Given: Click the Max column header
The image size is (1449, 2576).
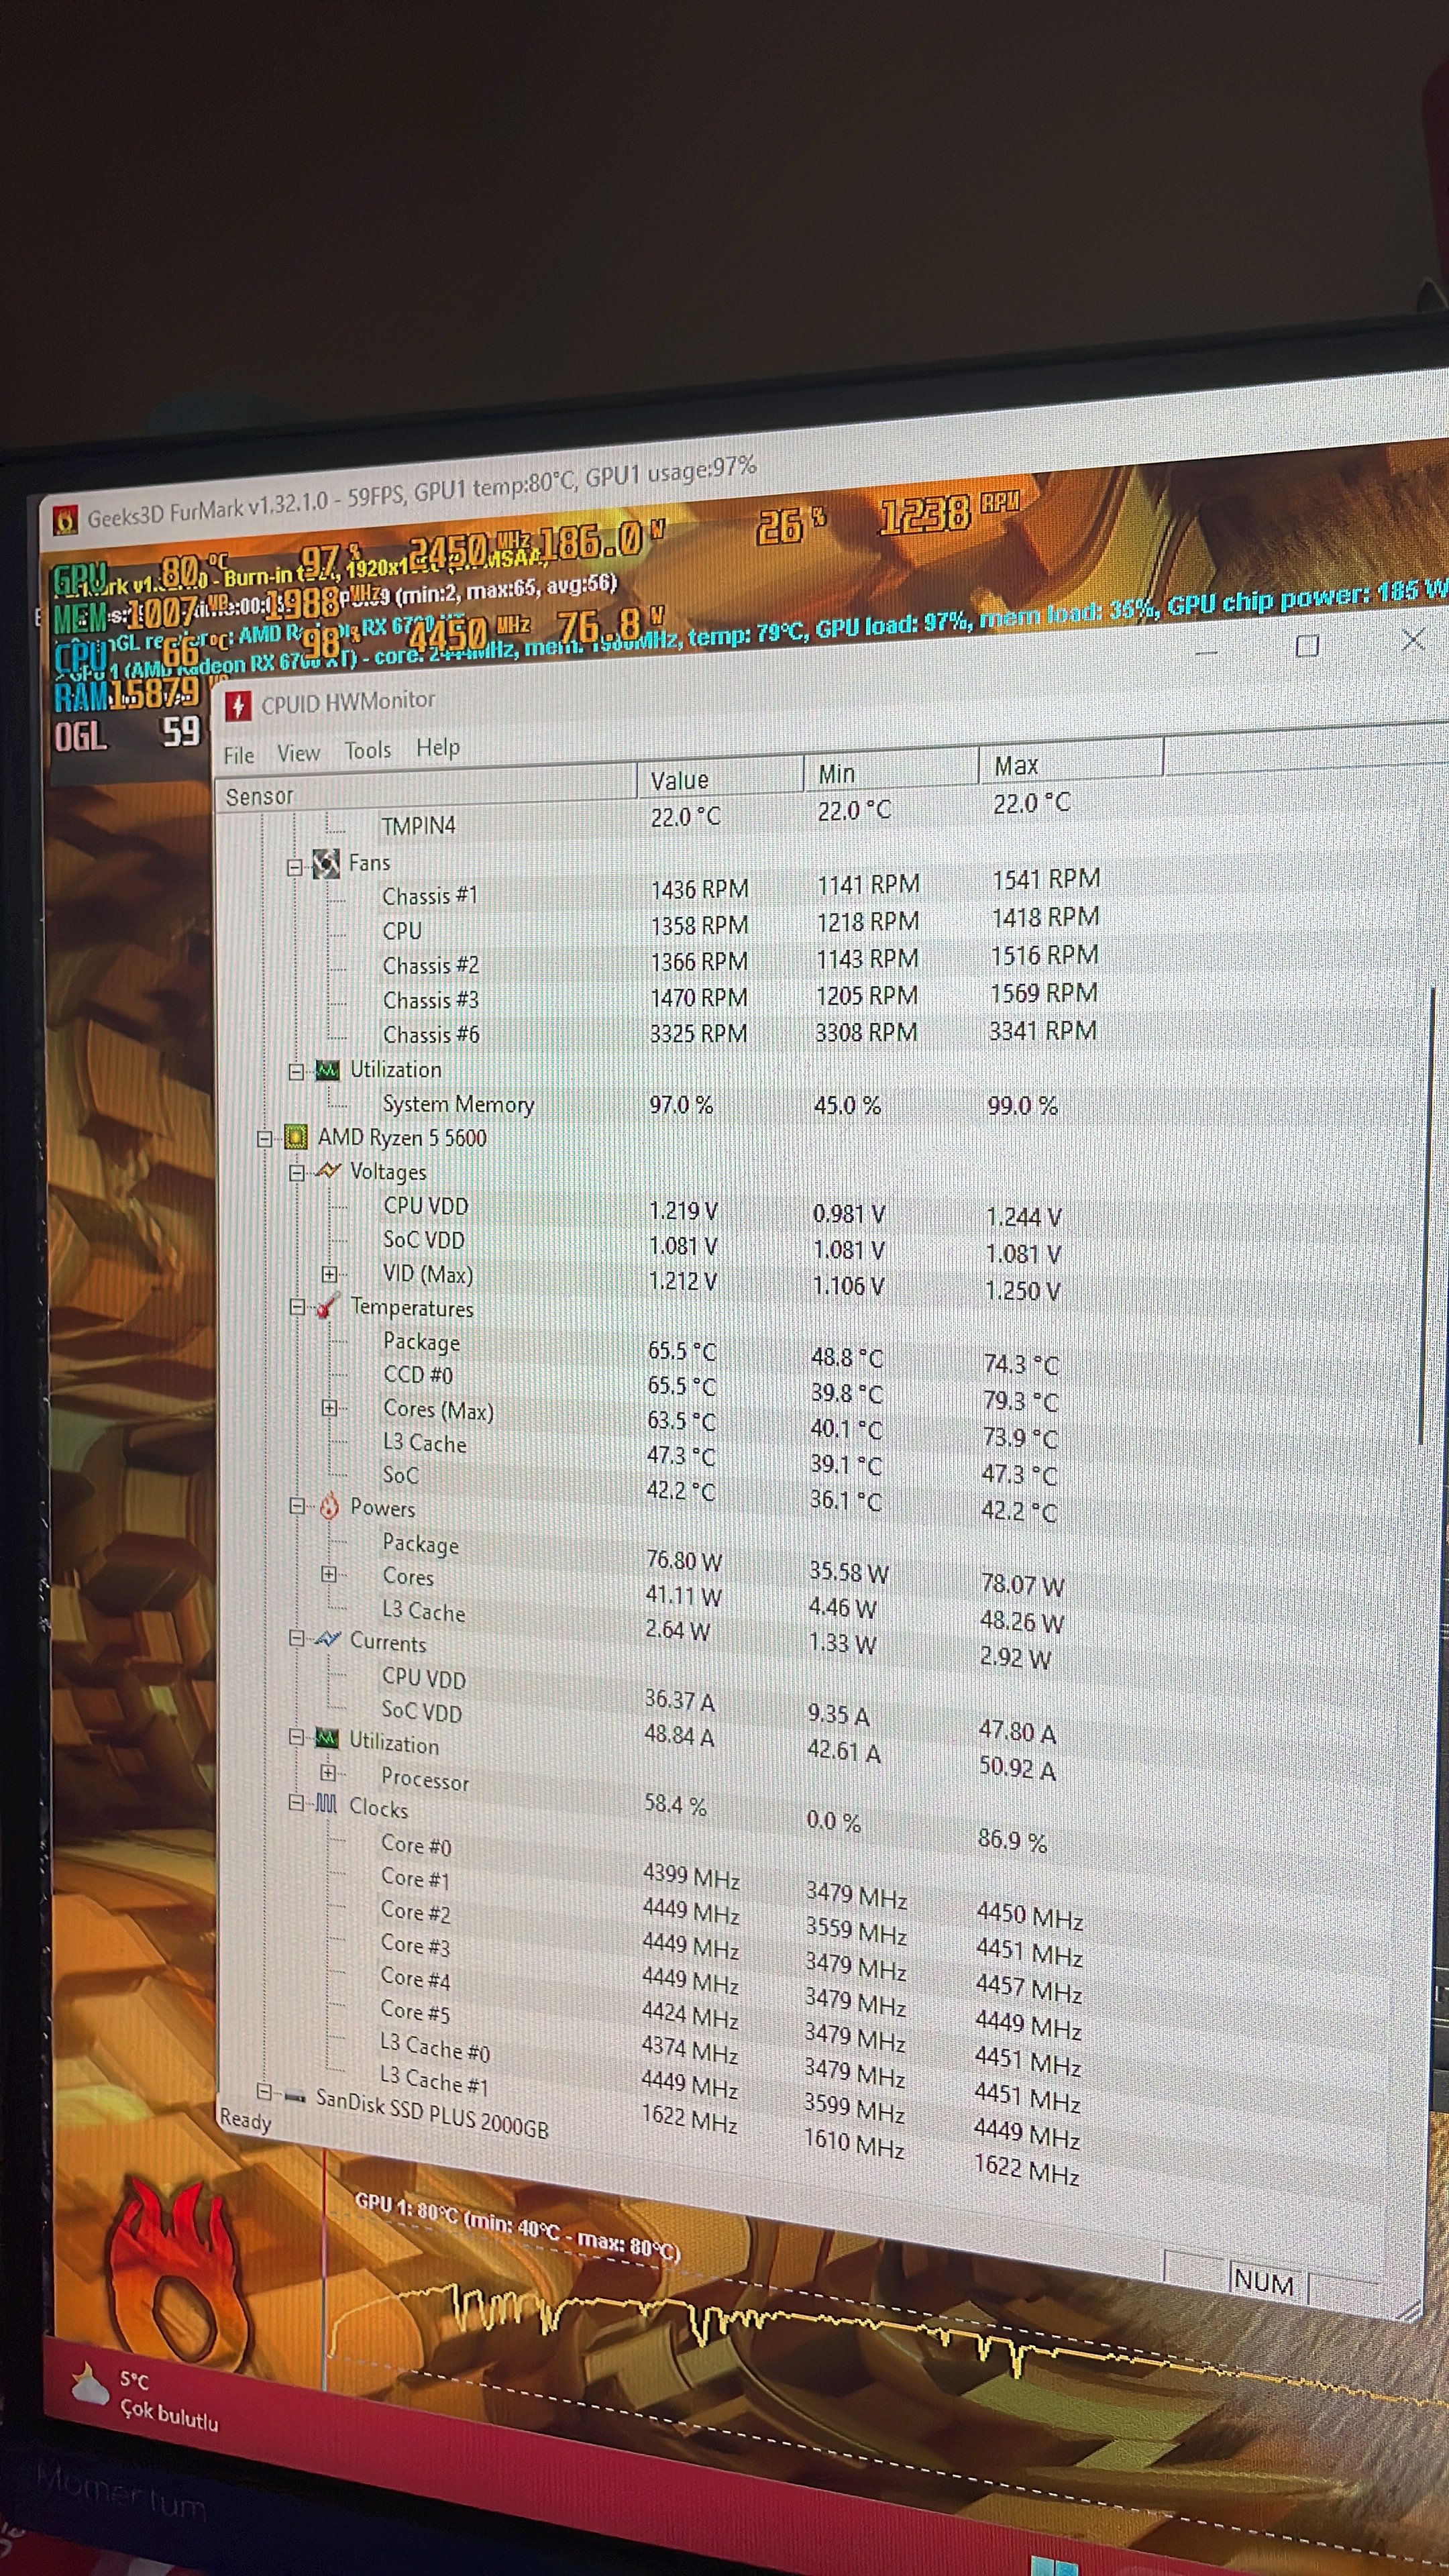Looking at the screenshot, I should coord(1016,766).
